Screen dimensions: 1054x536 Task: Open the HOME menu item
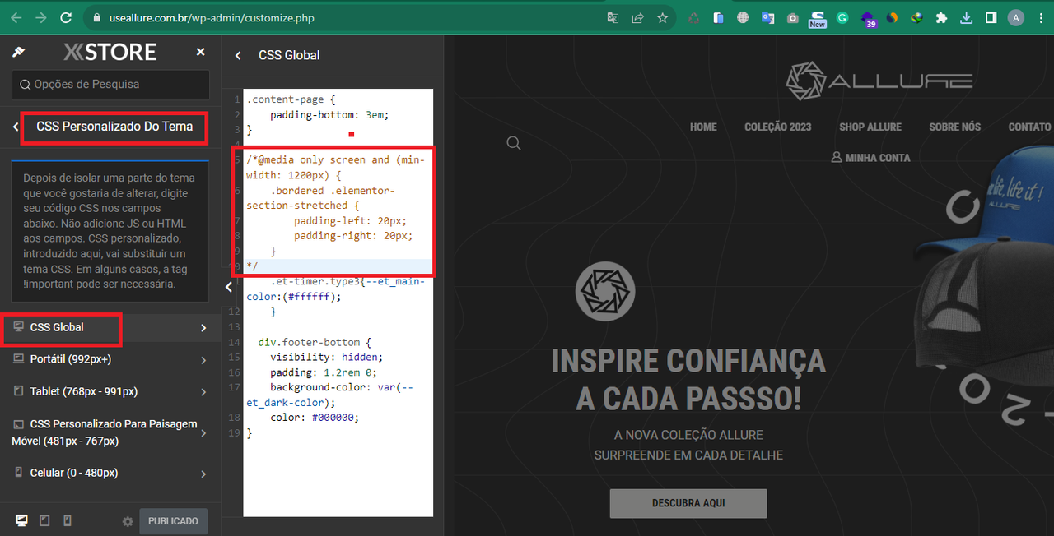coord(703,127)
